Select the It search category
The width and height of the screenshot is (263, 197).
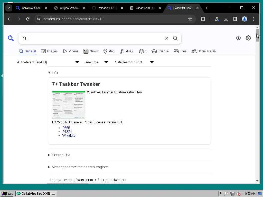(143, 51)
